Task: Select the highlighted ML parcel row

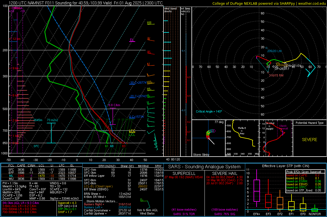Action: 42,176
